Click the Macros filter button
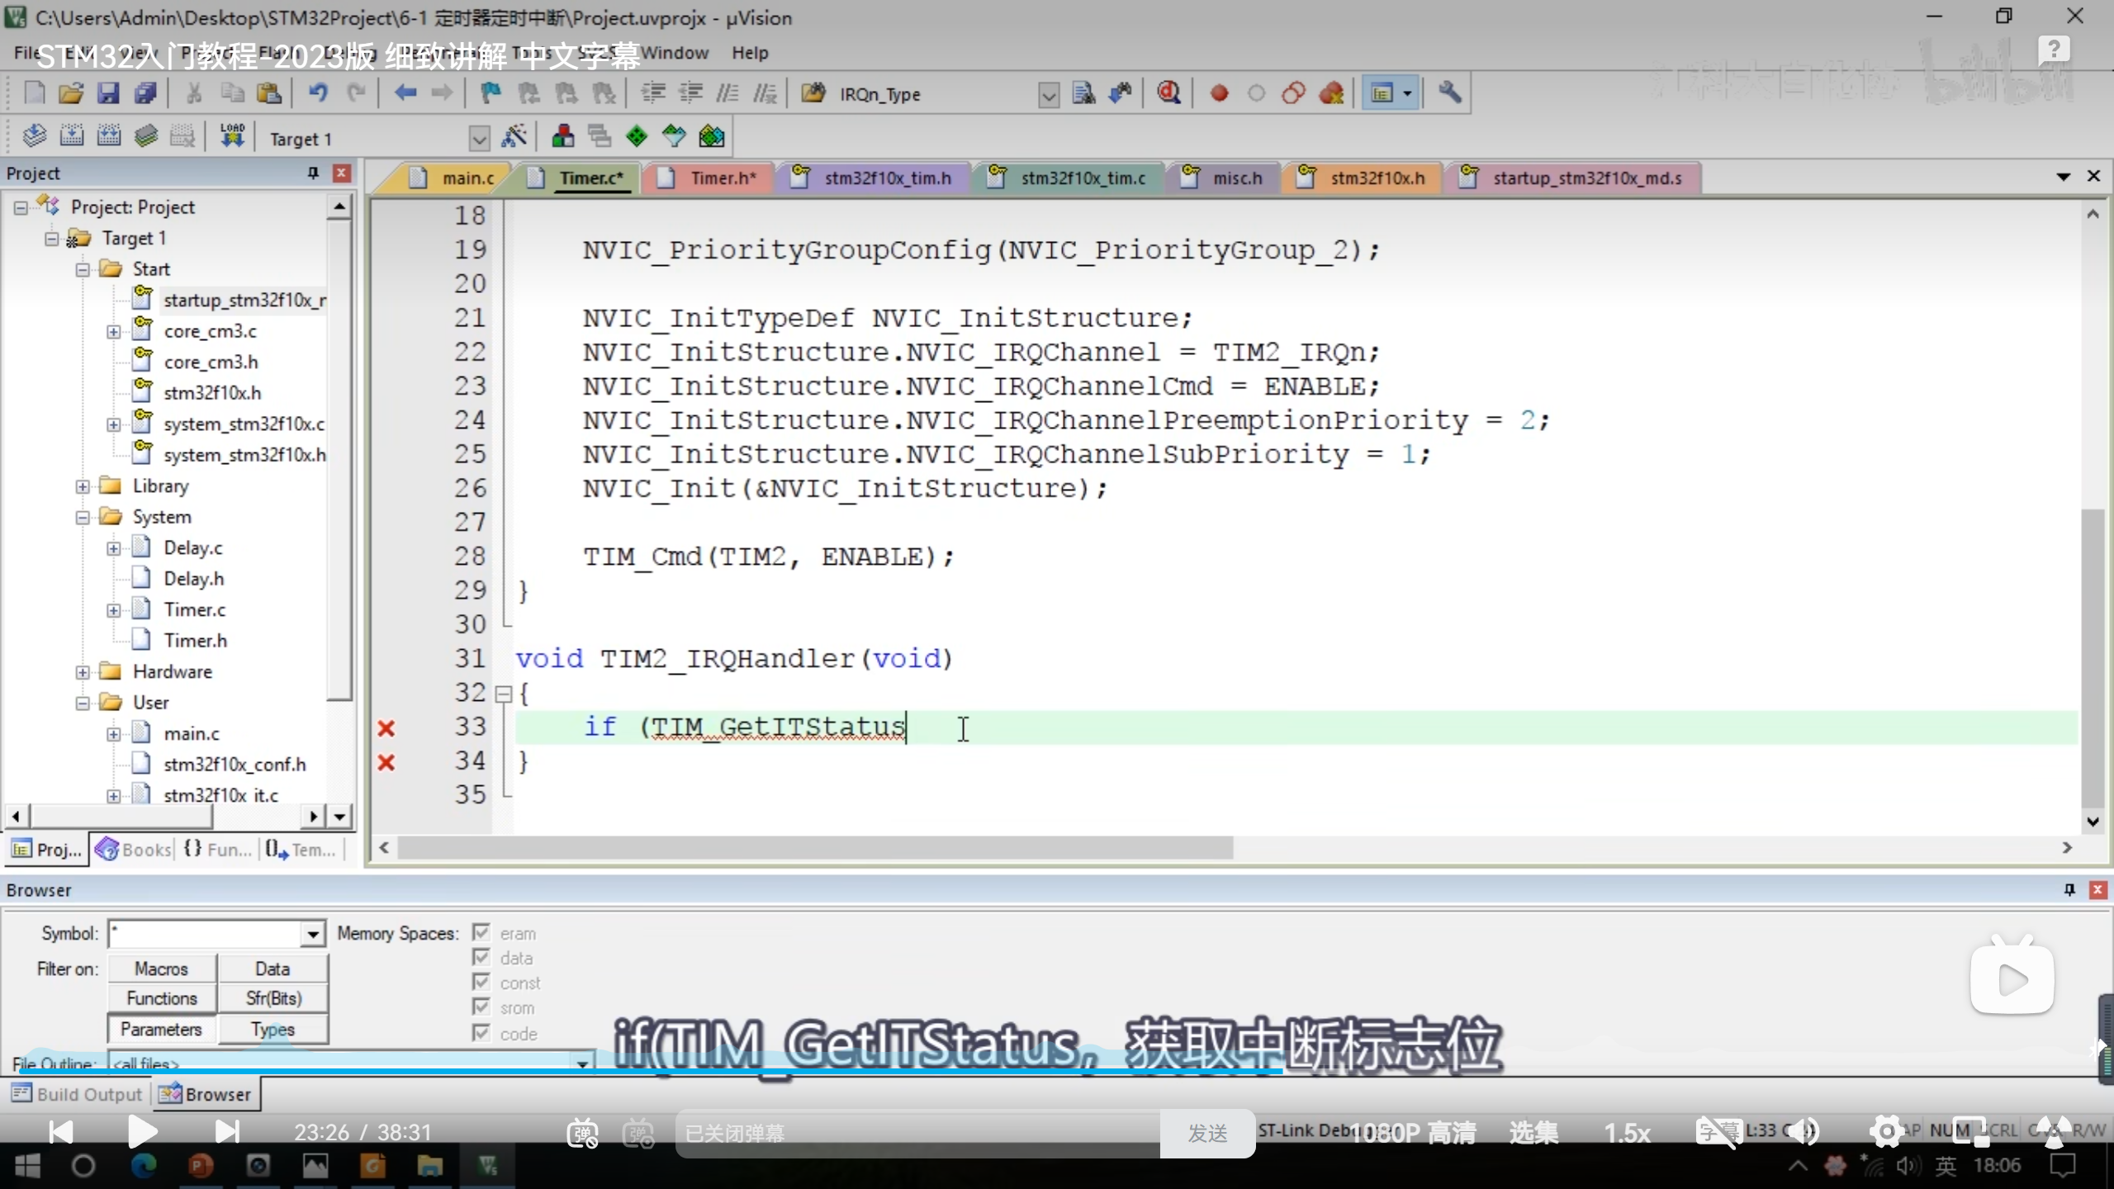 click(162, 969)
